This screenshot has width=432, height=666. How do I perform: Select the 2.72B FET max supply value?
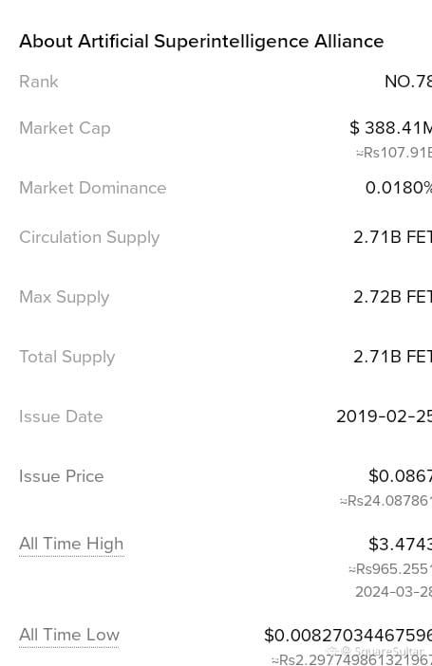click(x=392, y=297)
